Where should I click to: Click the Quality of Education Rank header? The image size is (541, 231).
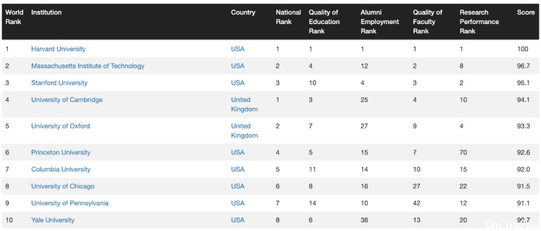pos(324,21)
